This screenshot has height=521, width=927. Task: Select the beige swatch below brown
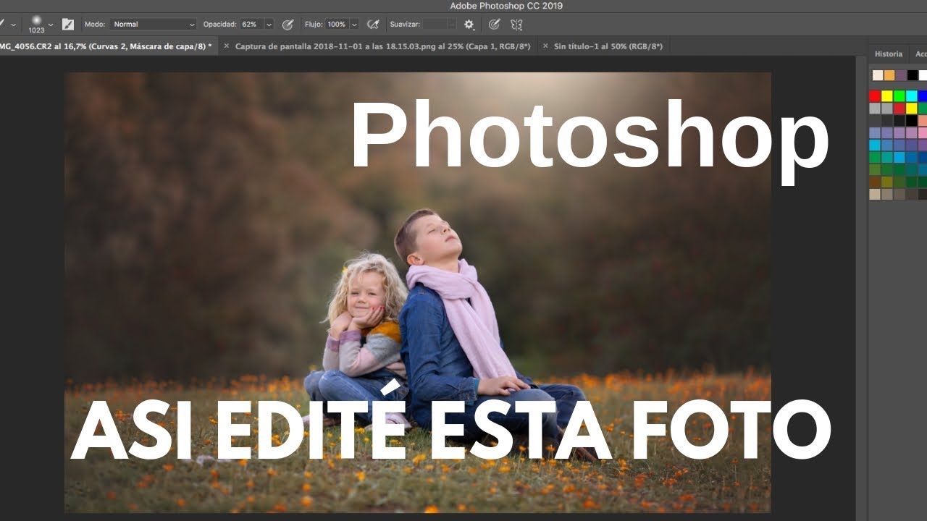click(x=875, y=195)
